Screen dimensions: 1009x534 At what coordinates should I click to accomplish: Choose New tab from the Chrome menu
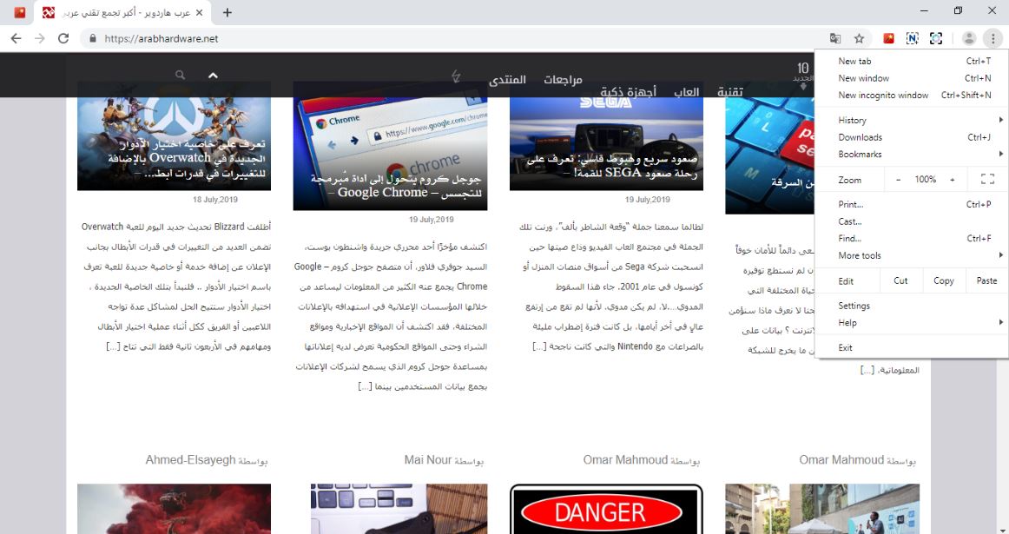click(x=911, y=61)
